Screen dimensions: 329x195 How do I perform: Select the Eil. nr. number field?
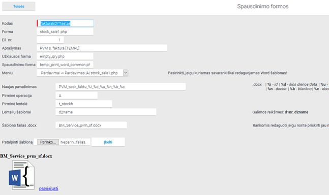[50, 40]
